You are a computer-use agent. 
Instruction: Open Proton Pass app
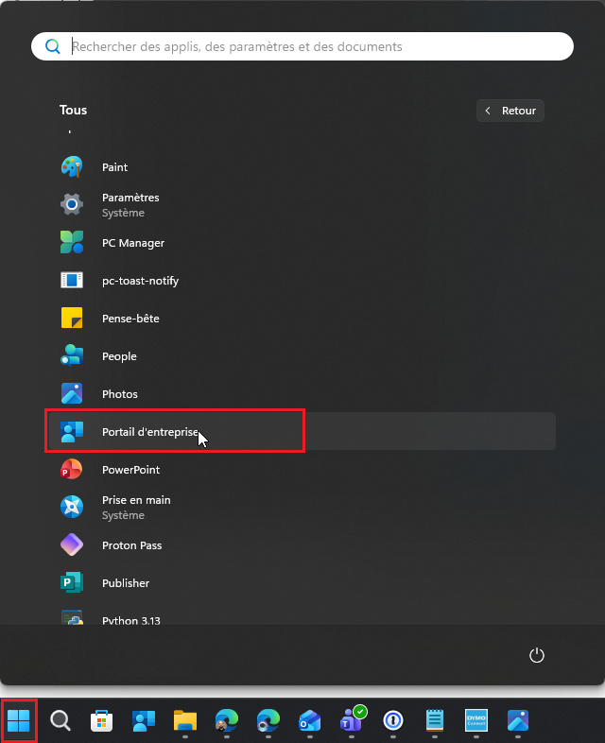[x=131, y=545]
